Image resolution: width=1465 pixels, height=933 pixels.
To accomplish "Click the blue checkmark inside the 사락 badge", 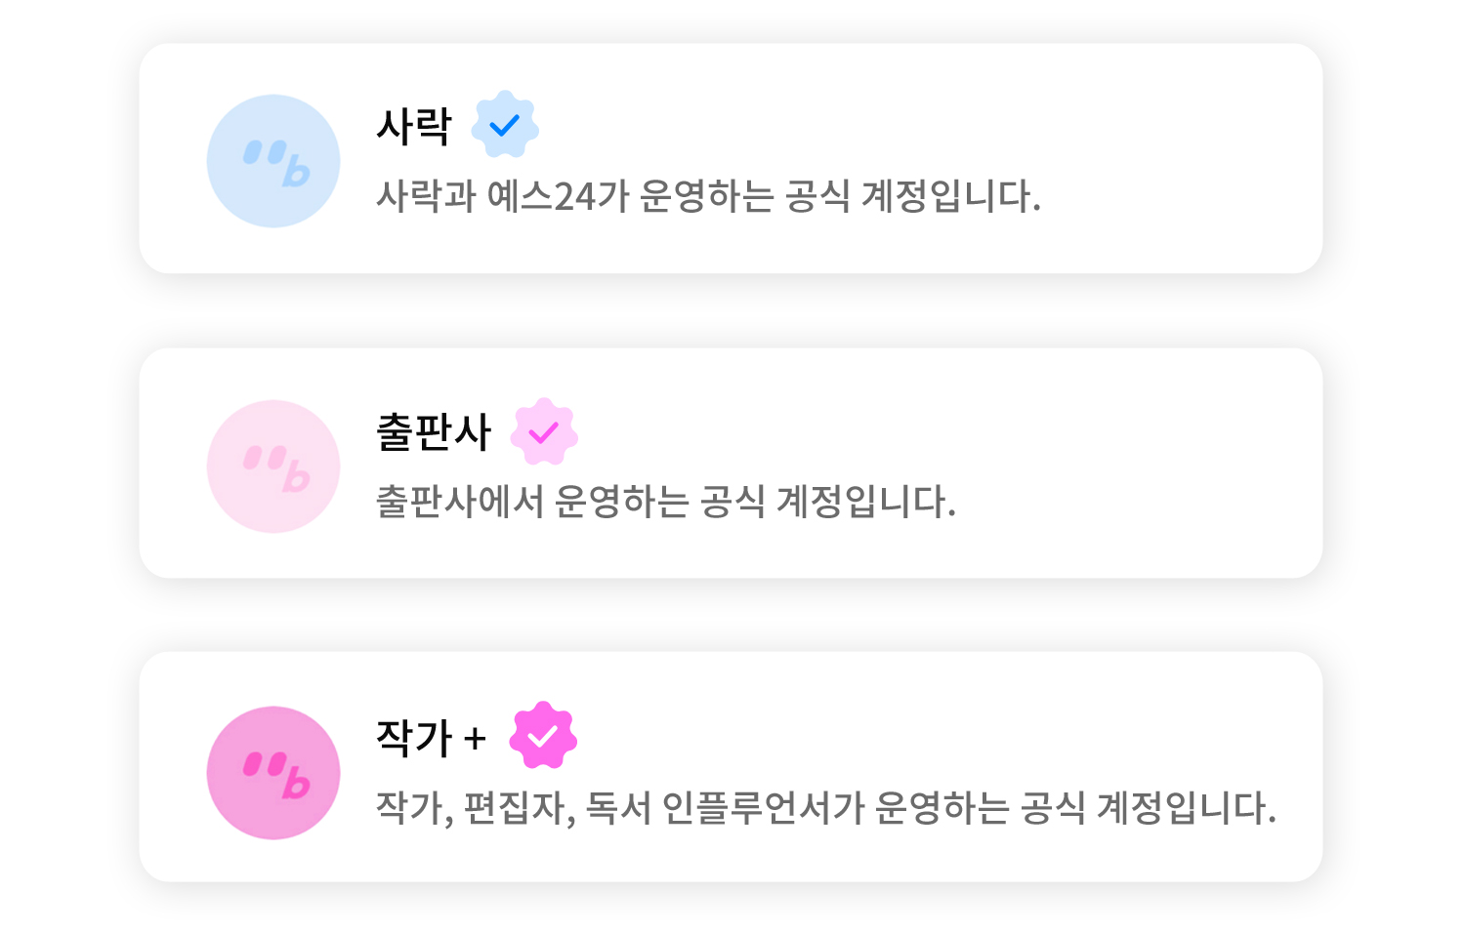I will (x=505, y=125).
